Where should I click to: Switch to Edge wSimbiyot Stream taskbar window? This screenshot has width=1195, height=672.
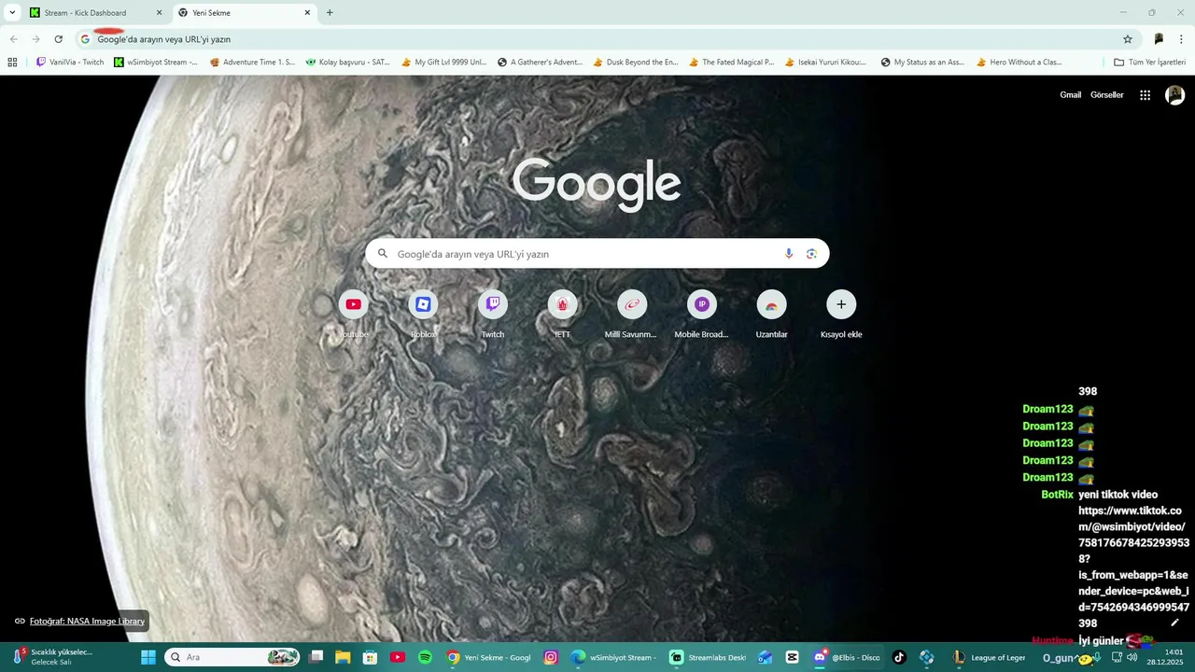(x=612, y=657)
